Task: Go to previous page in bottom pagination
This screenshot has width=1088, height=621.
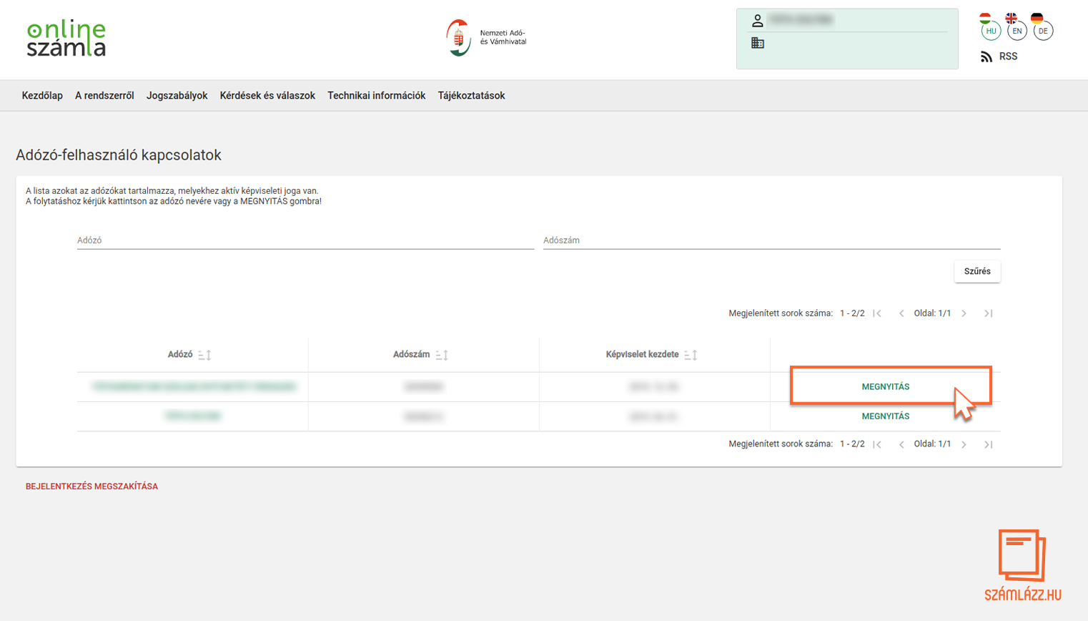Action: (x=901, y=444)
